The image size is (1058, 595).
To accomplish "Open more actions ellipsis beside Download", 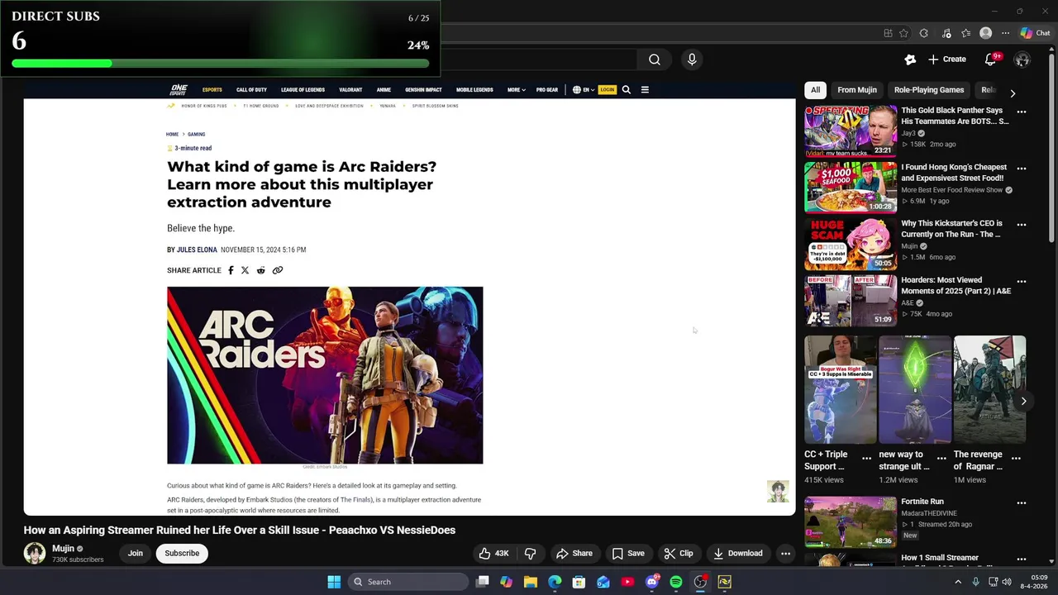I will tap(785, 554).
